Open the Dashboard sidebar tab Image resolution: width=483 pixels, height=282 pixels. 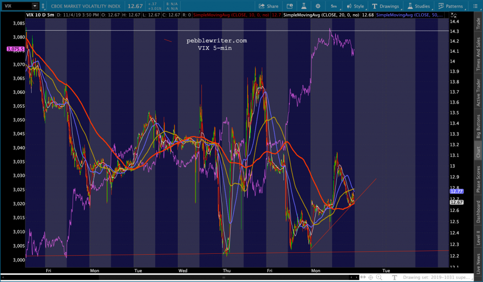tap(478, 212)
